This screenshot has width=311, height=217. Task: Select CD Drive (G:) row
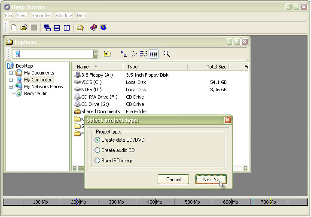160,104
